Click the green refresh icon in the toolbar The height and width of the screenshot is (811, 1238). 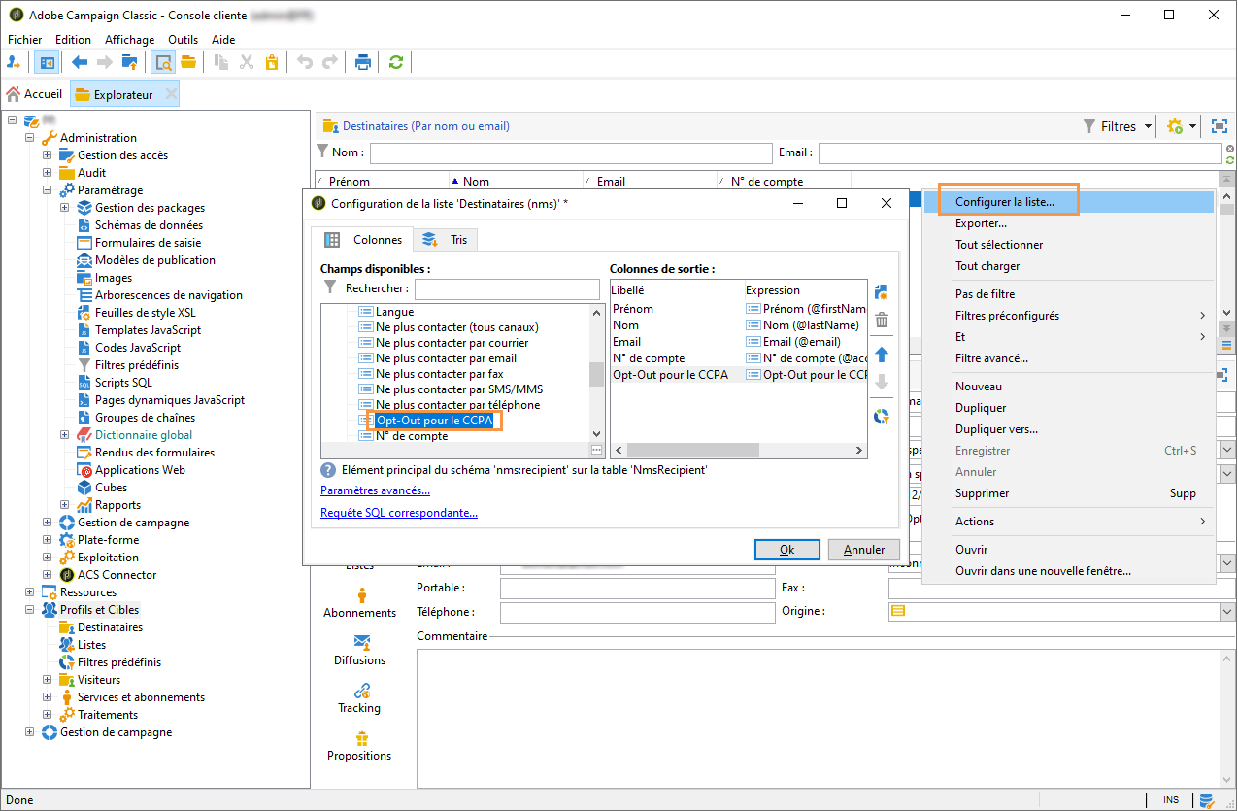pos(395,62)
